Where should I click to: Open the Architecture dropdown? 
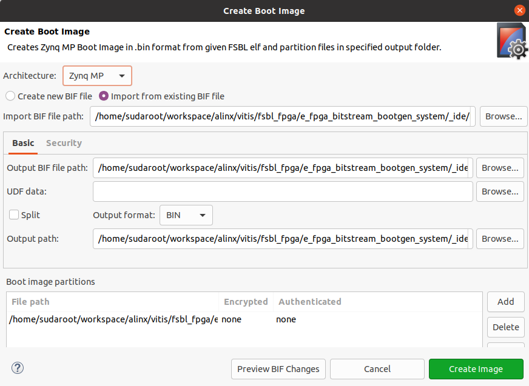97,76
